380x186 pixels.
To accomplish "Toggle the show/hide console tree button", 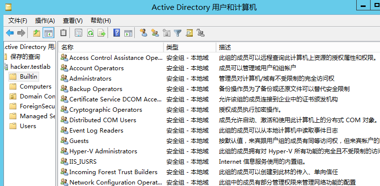I will coord(48,33).
